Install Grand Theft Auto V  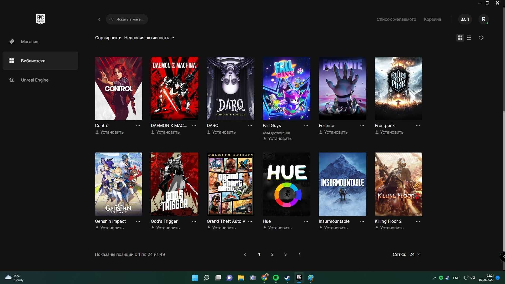click(221, 228)
